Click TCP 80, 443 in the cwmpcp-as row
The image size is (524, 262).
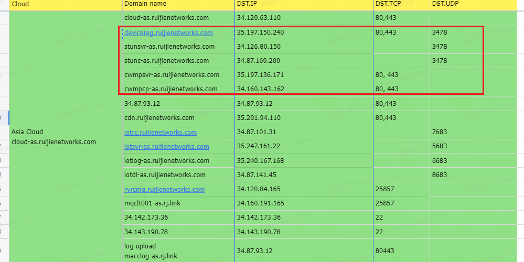(x=401, y=89)
